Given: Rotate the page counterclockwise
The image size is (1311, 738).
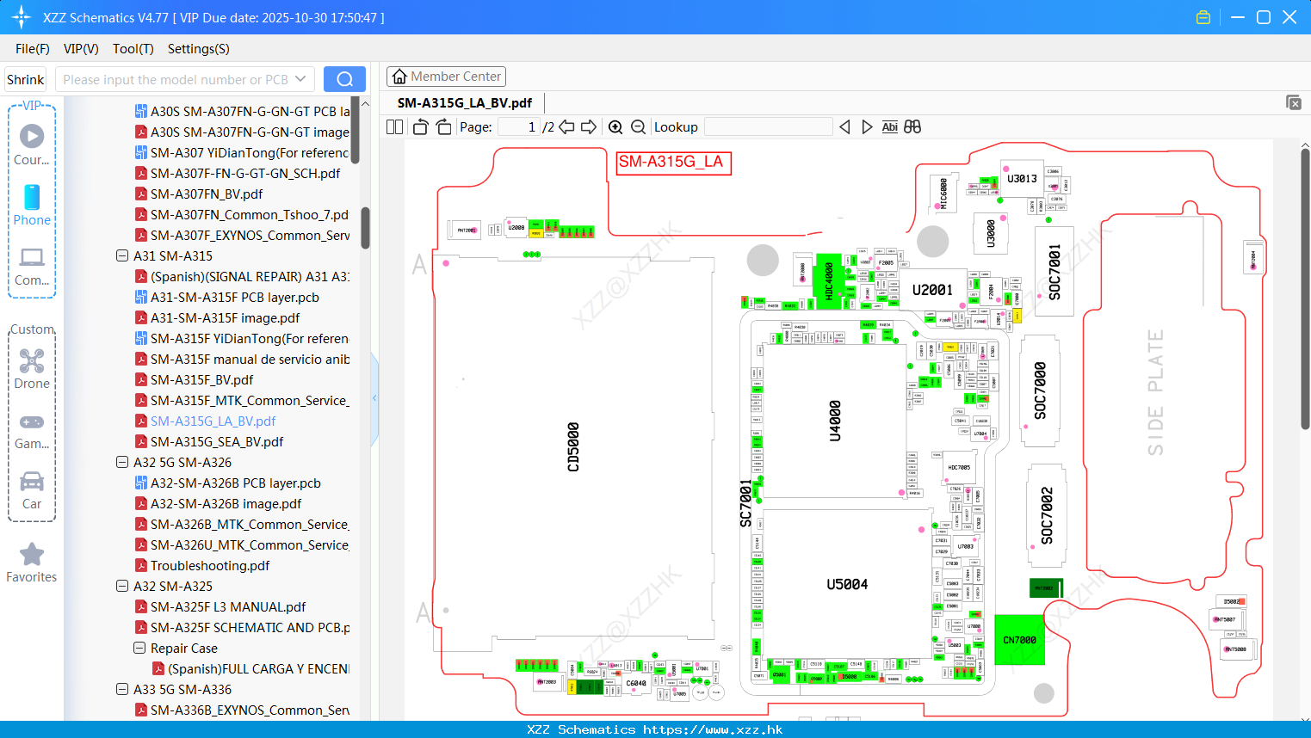Looking at the screenshot, I should (420, 127).
